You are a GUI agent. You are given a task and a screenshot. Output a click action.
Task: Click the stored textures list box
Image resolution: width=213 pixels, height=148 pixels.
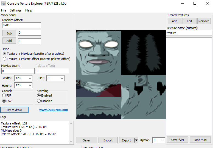[x=189, y=86]
